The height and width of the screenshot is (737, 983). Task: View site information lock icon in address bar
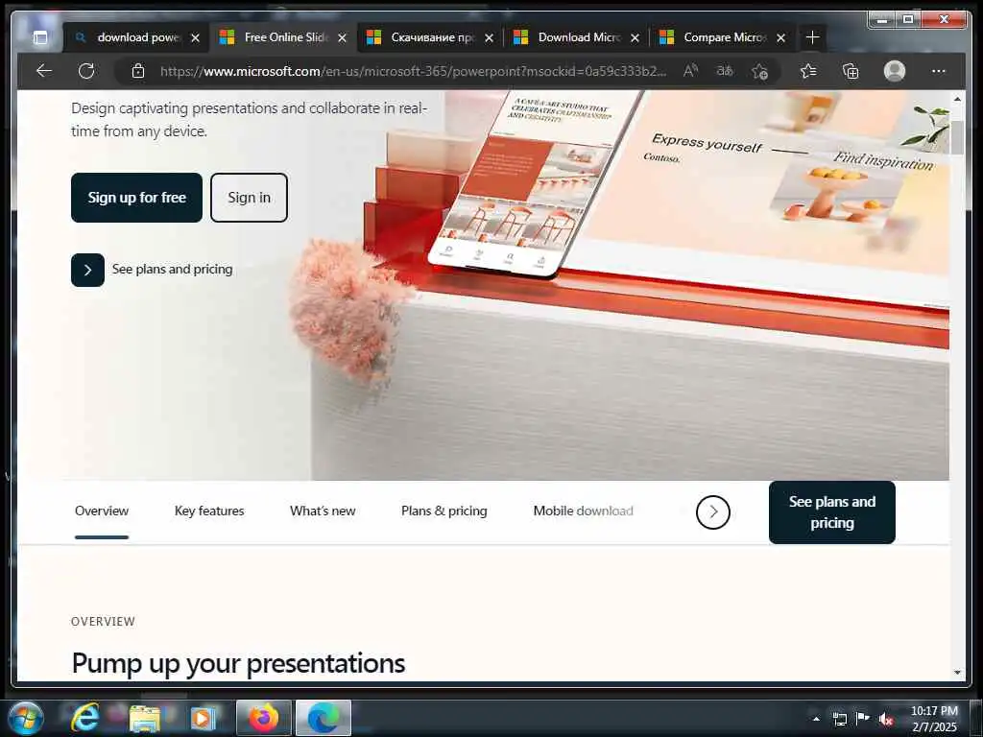138,71
